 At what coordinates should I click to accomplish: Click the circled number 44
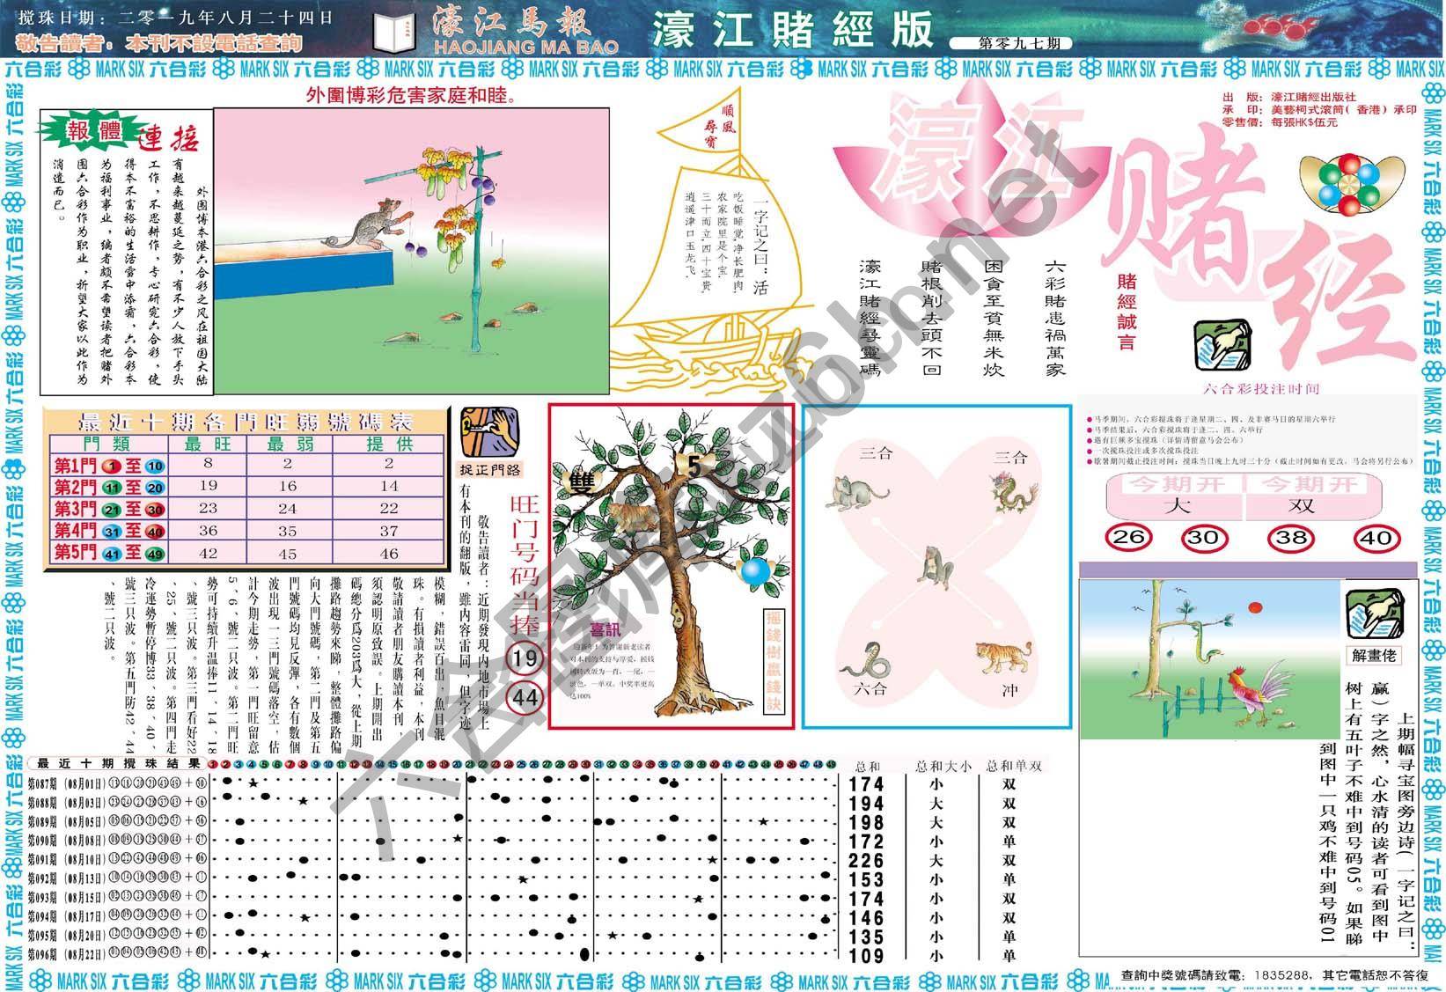[525, 698]
